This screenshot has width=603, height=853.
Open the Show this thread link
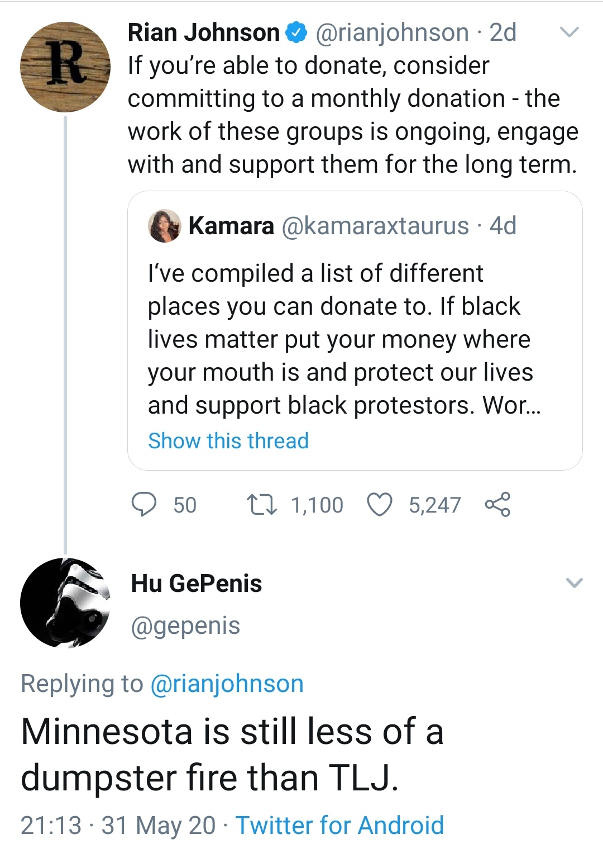(228, 440)
